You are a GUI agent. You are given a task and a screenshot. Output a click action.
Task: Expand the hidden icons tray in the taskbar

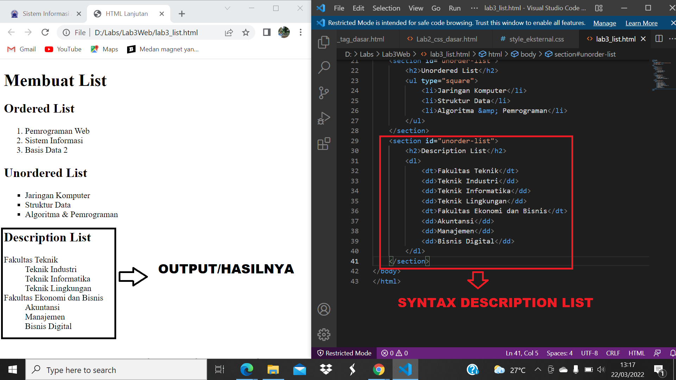[538, 369]
